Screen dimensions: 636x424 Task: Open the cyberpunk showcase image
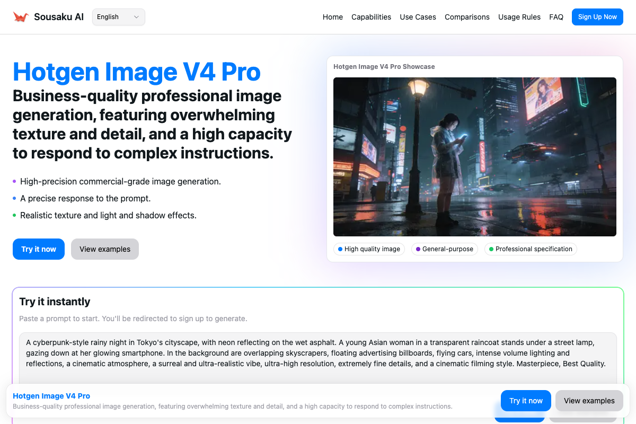click(x=474, y=156)
